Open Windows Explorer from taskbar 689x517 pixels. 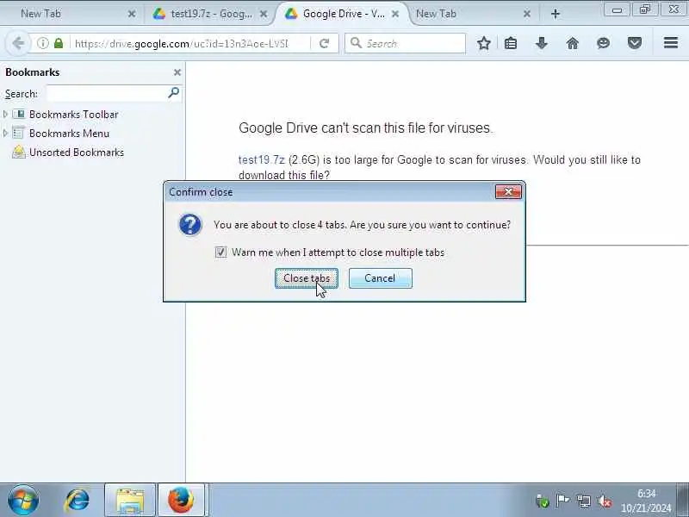130,501
